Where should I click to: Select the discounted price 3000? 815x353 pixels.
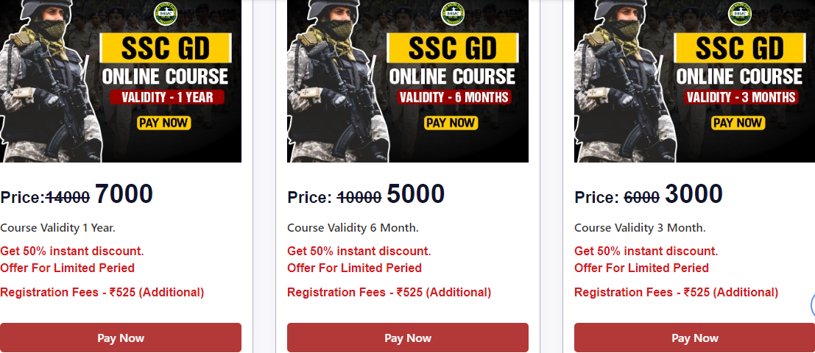(694, 194)
